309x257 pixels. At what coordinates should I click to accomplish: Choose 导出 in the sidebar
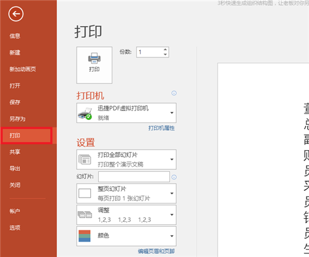click(x=15, y=169)
